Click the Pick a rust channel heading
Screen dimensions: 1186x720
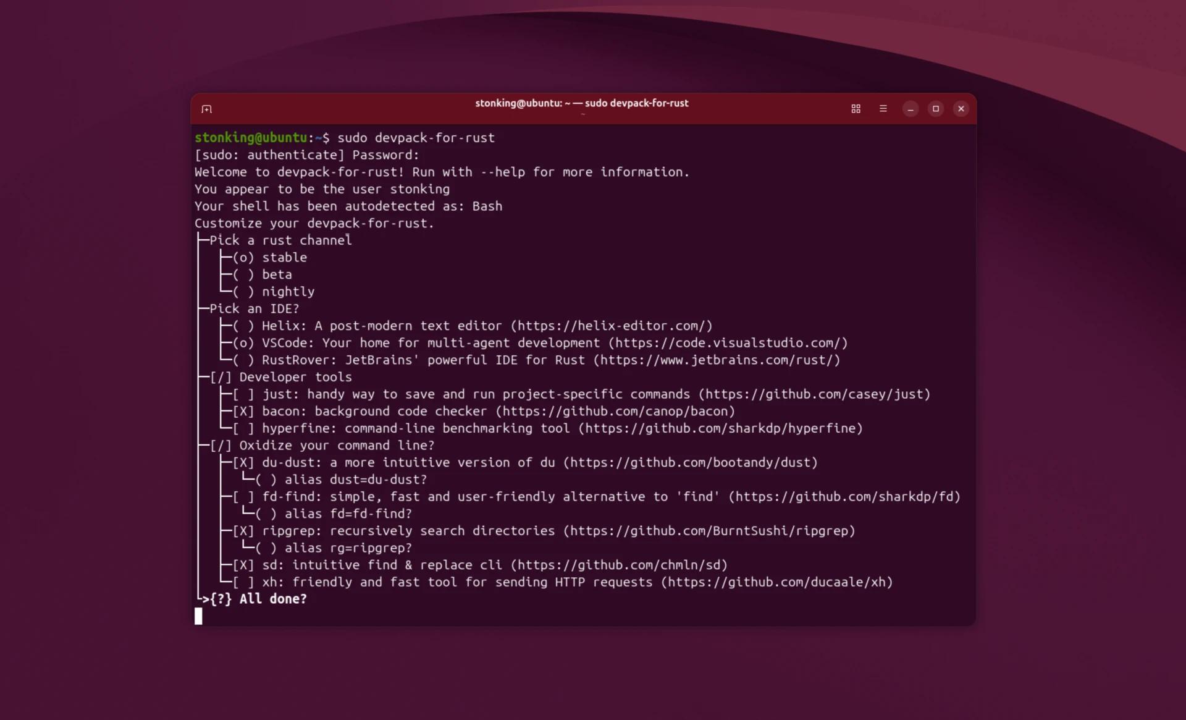click(x=280, y=240)
